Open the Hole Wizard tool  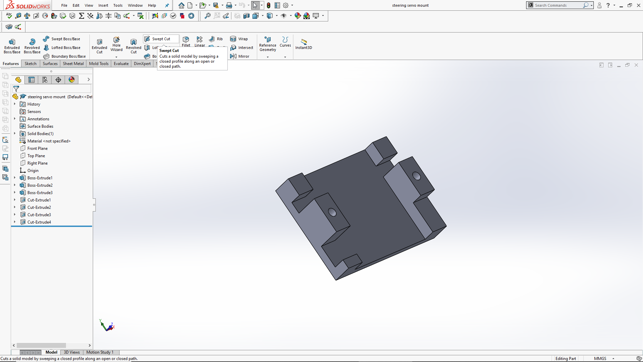pyautogui.click(x=116, y=44)
